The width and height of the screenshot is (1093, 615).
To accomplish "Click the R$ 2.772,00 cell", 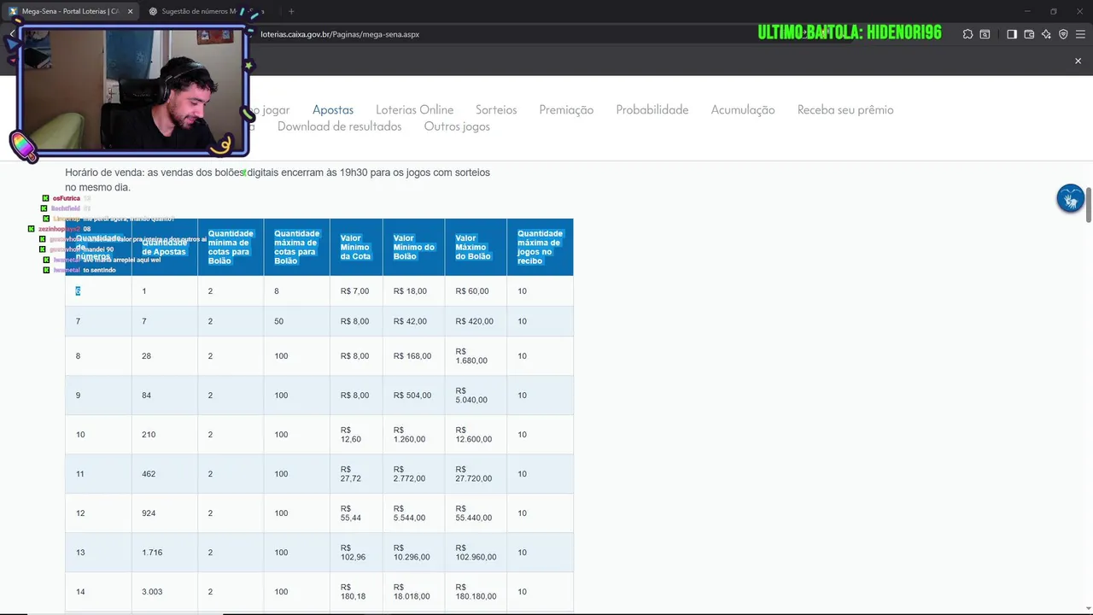I will click(x=414, y=474).
